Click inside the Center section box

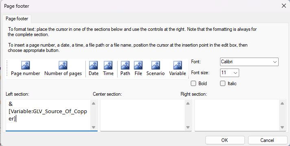pyautogui.click(x=142, y=115)
